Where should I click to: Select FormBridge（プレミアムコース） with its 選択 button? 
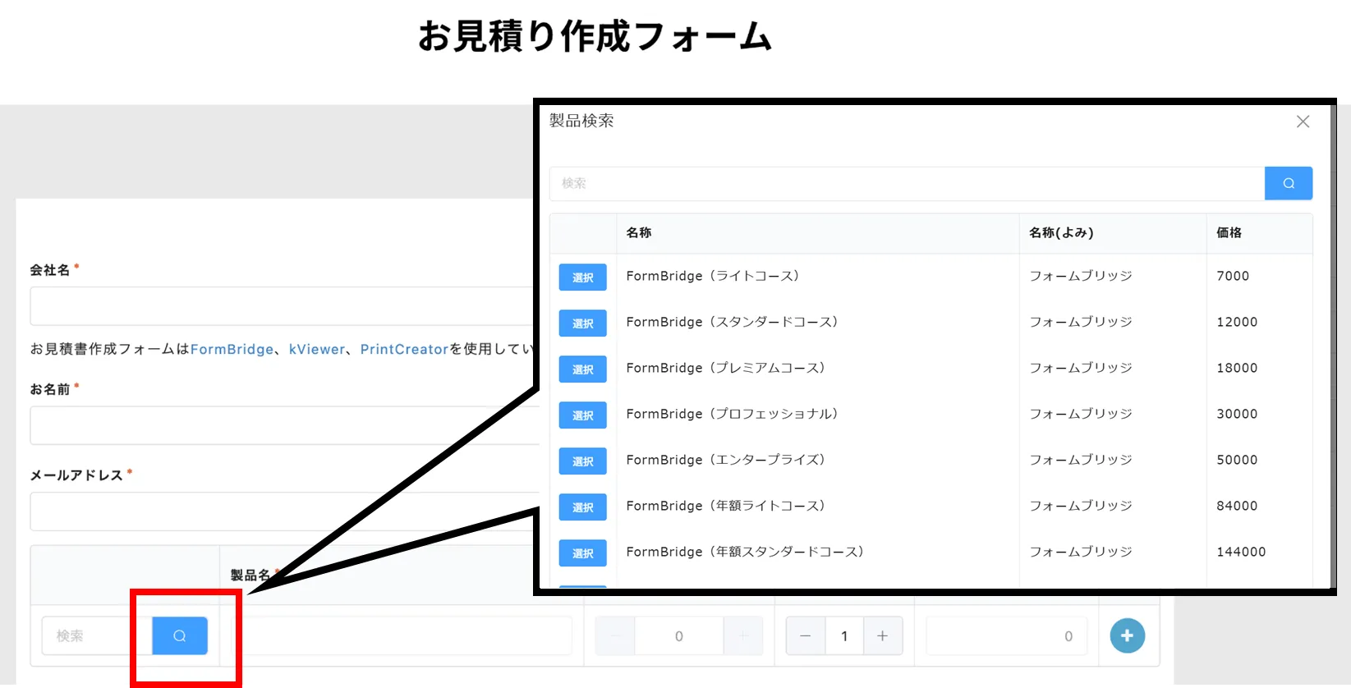583,369
